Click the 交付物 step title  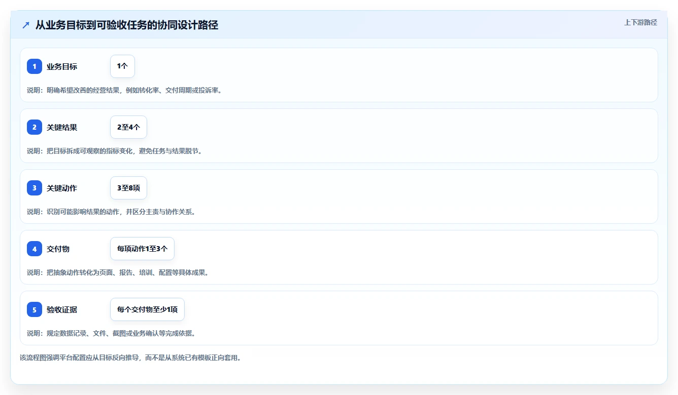58,249
